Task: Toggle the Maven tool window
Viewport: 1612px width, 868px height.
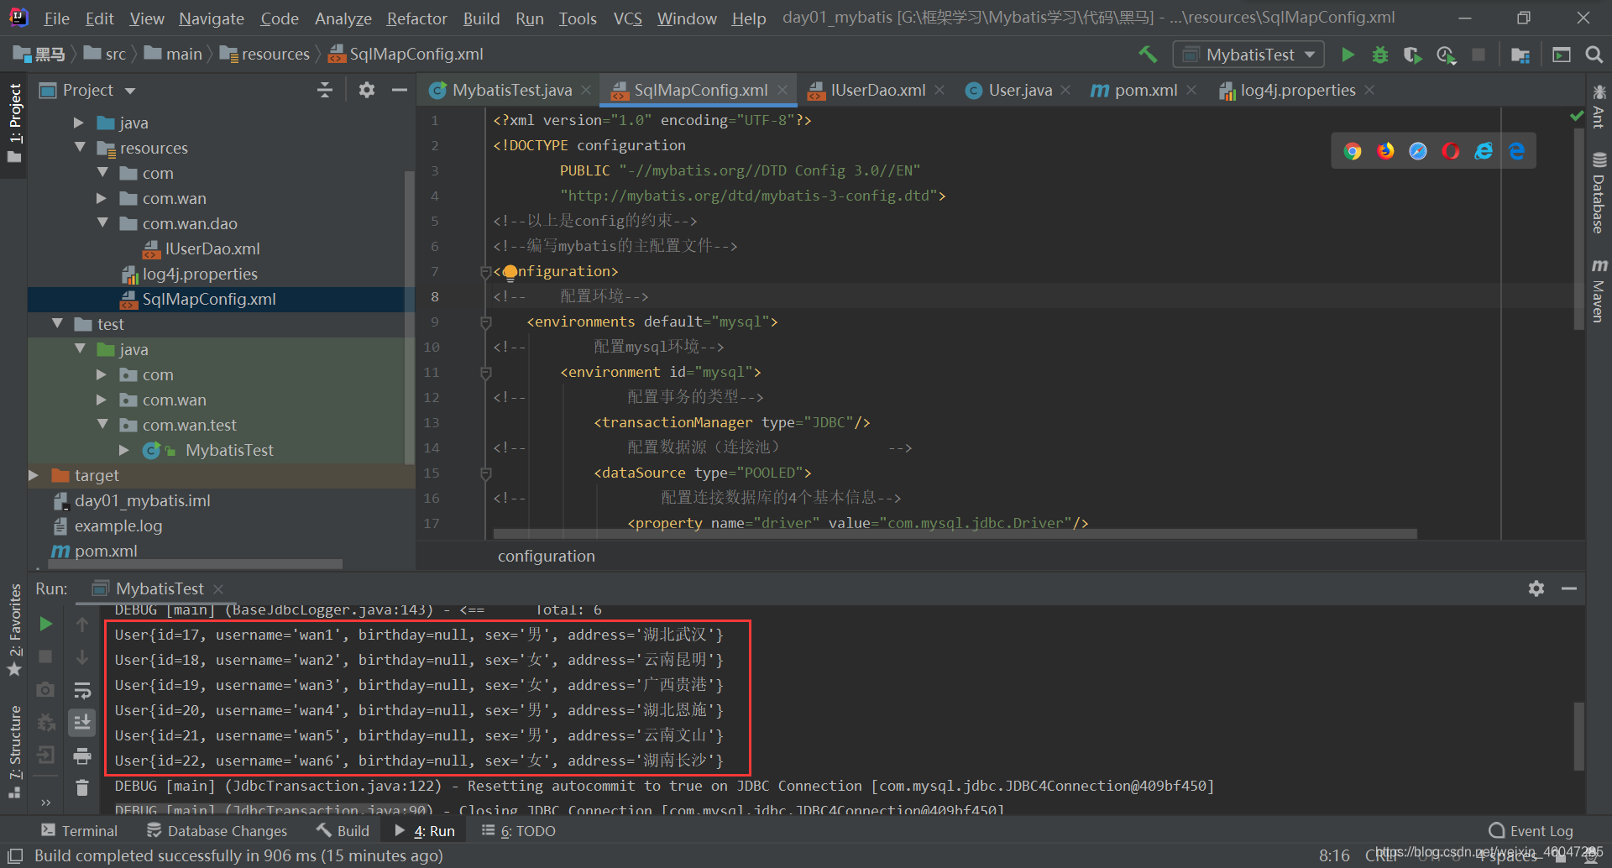Action: (1599, 290)
